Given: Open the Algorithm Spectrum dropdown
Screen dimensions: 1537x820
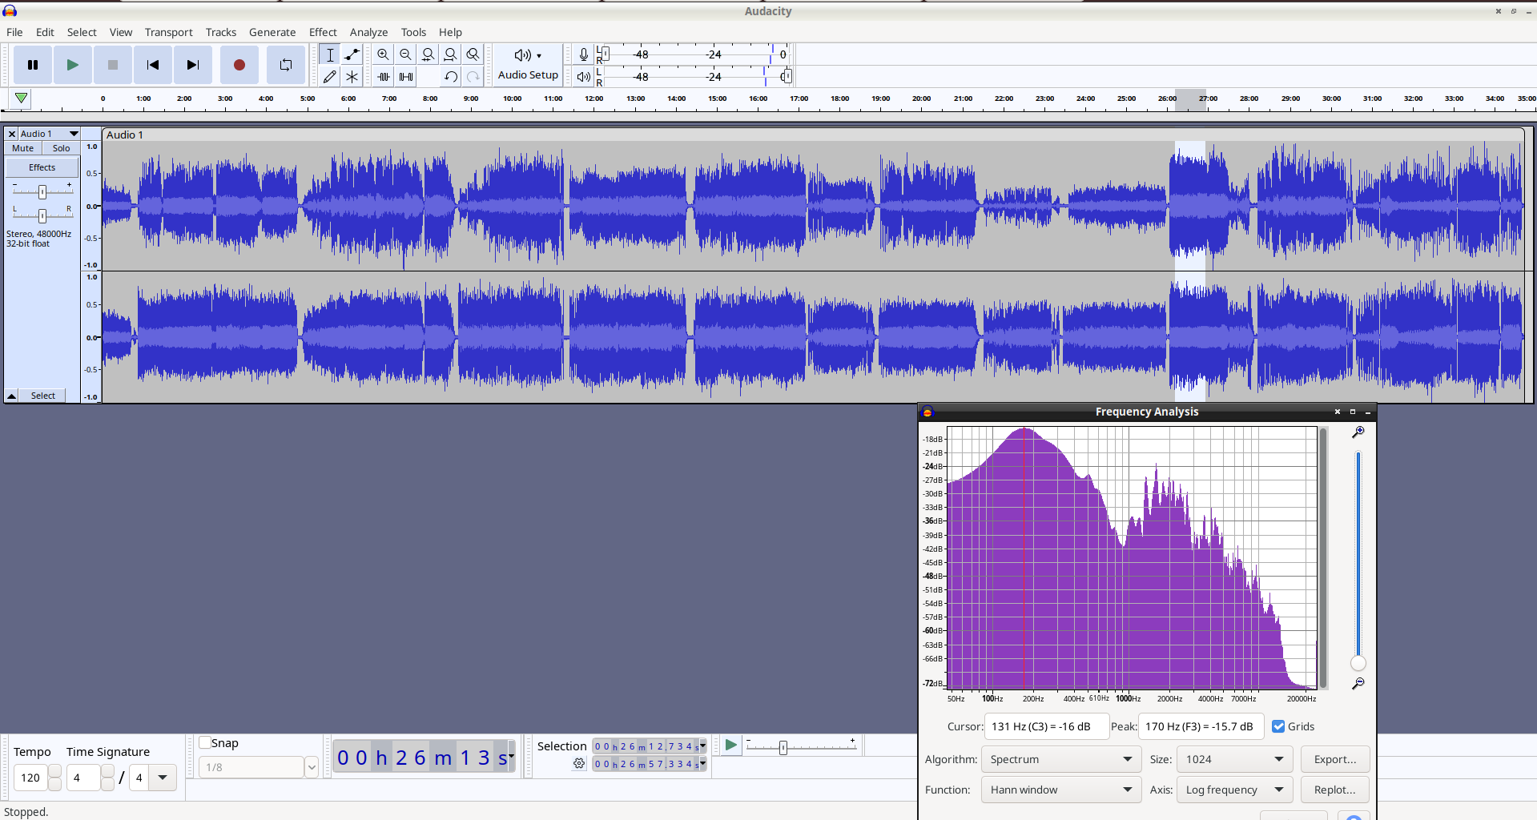Looking at the screenshot, I should tap(1060, 759).
